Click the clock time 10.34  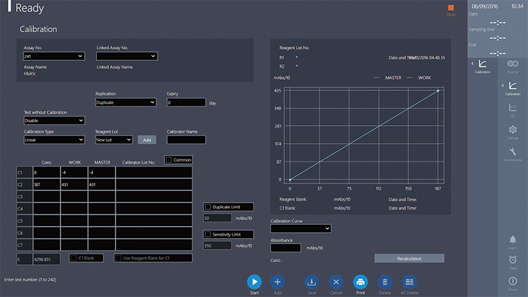pyautogui.click(x=517, y=6)
